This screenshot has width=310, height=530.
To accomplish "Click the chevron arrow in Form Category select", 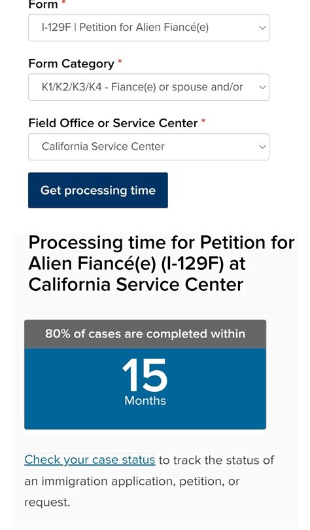I will [x=262, y=87].
